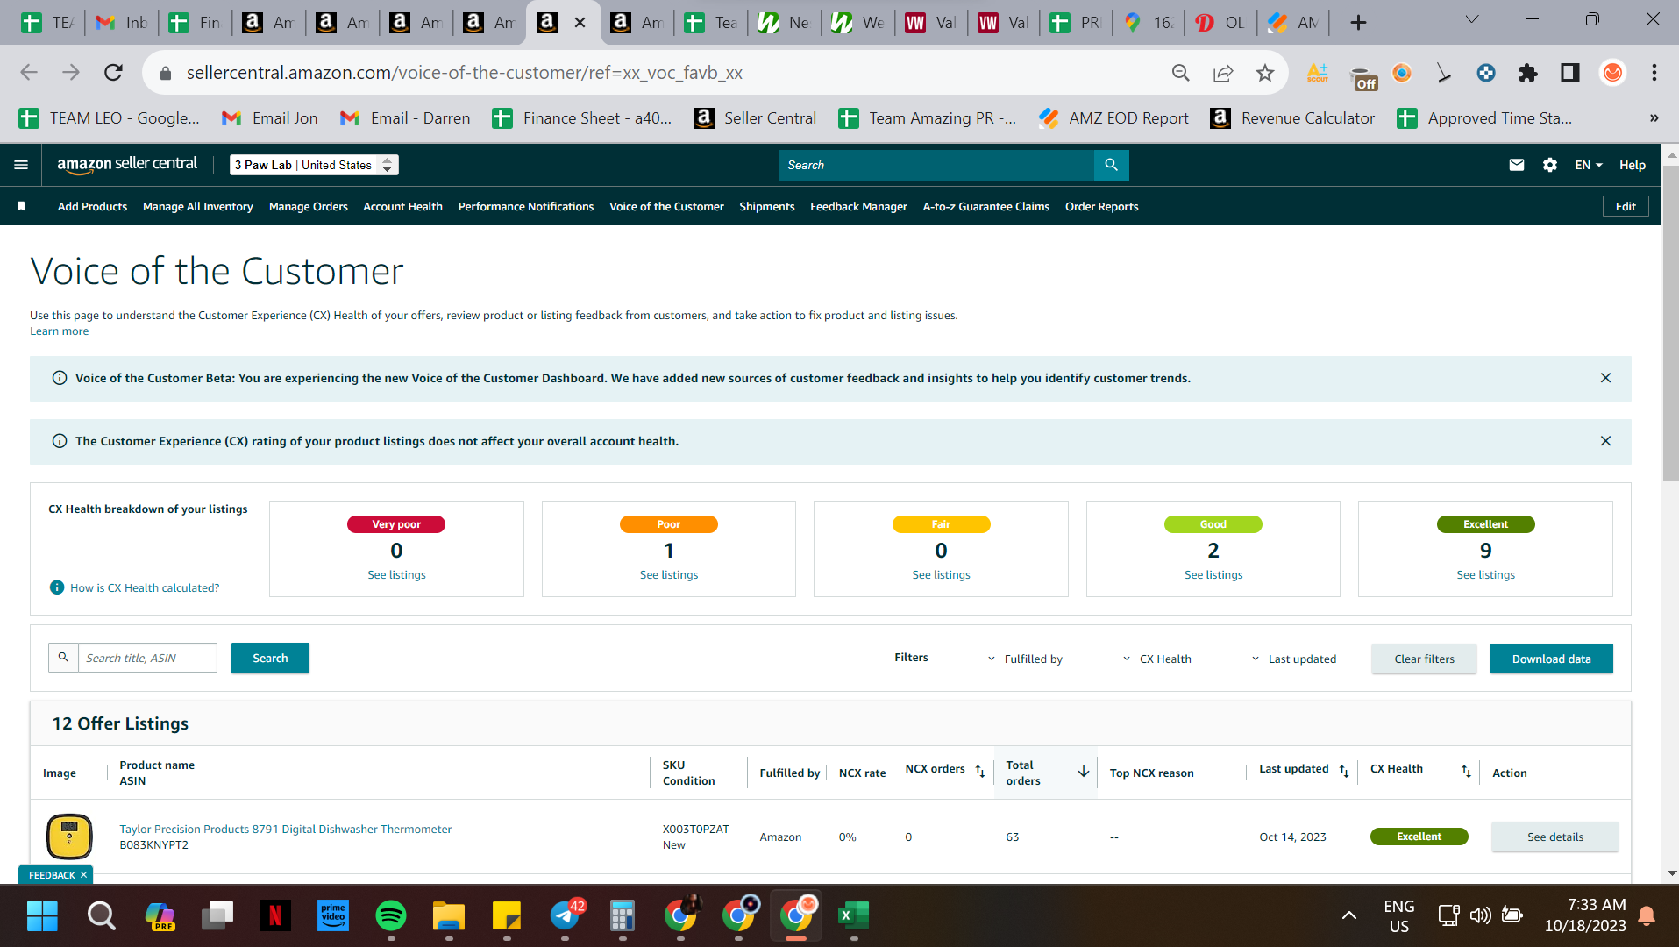Image resolution: width=1679 pixels, height=947 pixels.
Task: Show hidden system tray icons
Action: 1348,915
